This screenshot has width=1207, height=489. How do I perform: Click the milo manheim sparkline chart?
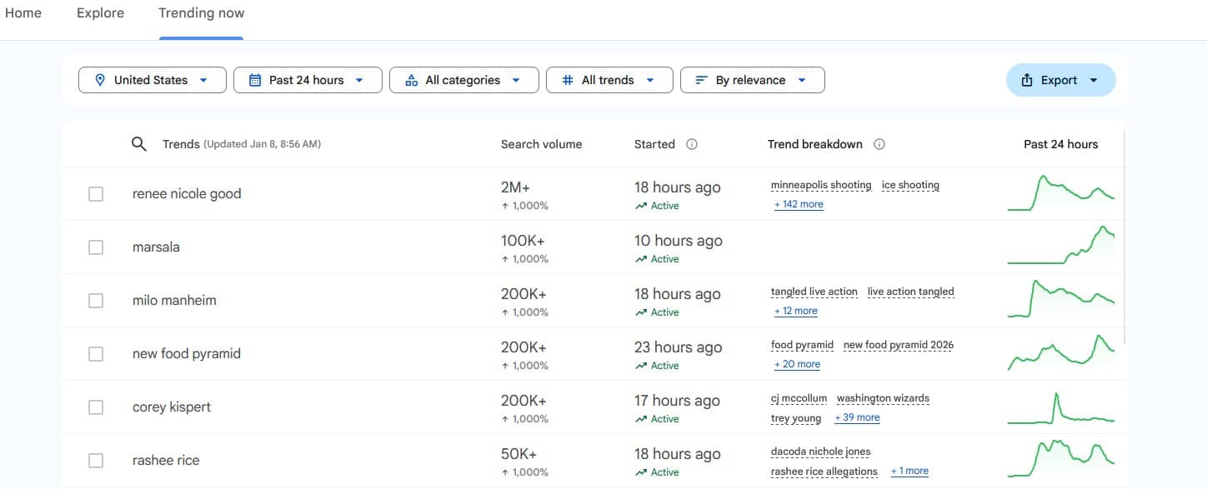(1060, 300)
